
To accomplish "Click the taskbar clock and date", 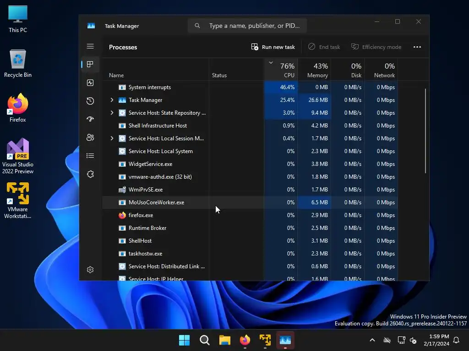I will [x=436, y=340].
